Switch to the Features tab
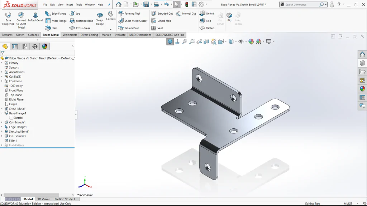Image resolution: width=367 pixels, height=206 pixels. click(7, 35)
